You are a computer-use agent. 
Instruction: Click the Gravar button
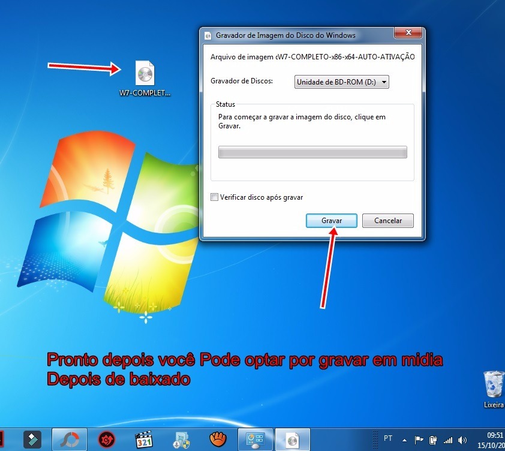click(332, 221)
